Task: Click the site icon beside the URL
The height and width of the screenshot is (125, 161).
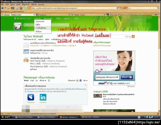Action: [x=30, y=8]
